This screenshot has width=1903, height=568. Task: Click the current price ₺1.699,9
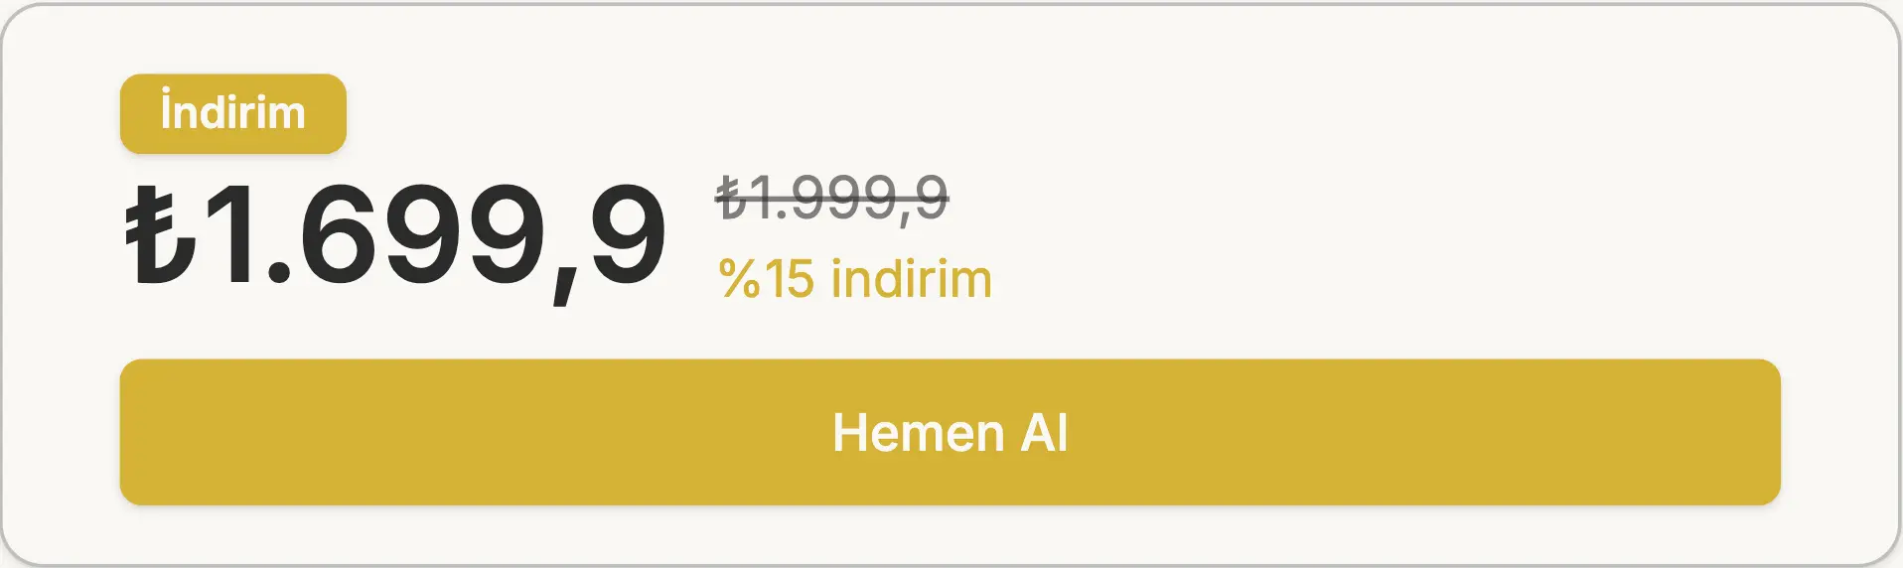395,239
